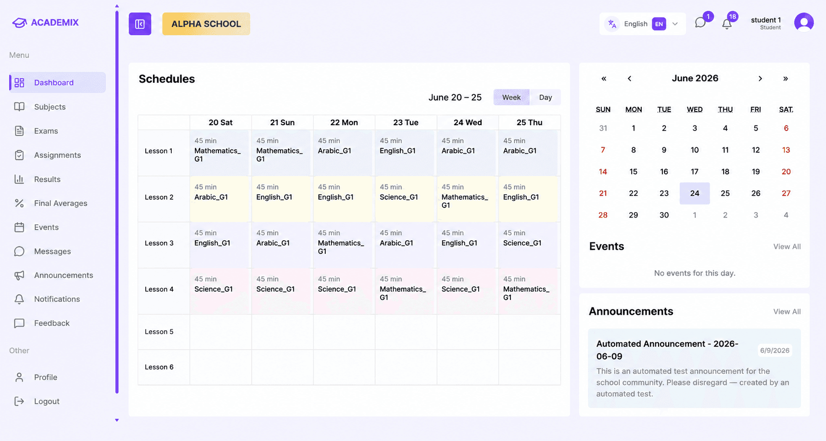The width and height of the screenshot is (826, 441).
Task: Click View All next to Announcements
Action: [x=787, y=311]
